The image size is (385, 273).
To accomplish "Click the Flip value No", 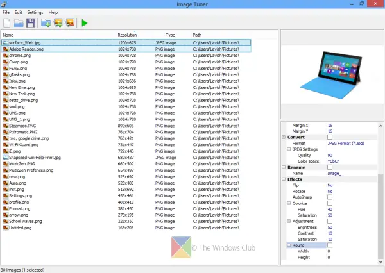I will [x=330, y=185].
